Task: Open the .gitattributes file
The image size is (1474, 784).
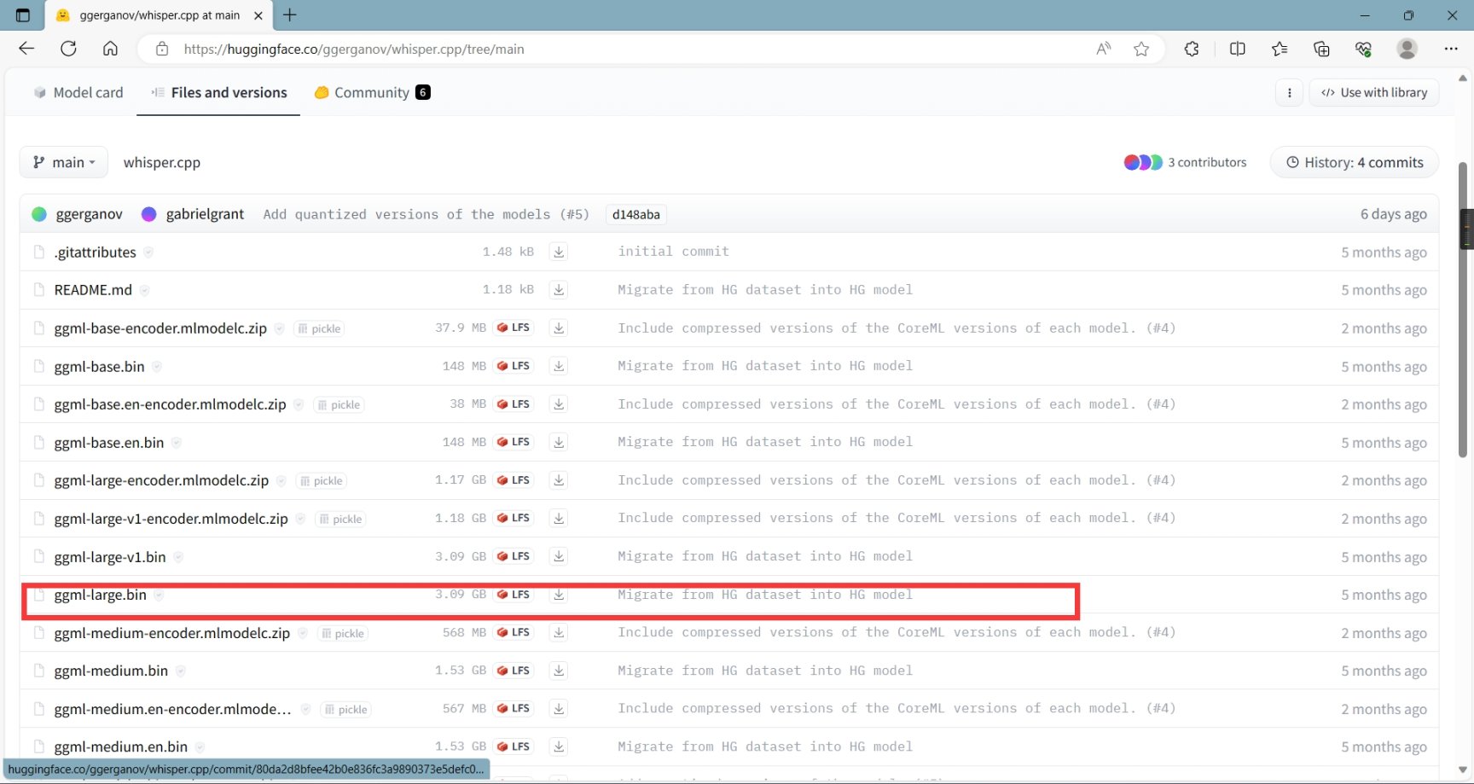Action: 95,252
